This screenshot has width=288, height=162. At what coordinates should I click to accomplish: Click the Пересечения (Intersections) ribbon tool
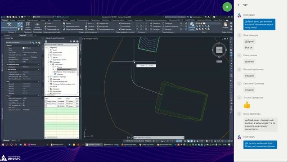click(x=103, y=23)
